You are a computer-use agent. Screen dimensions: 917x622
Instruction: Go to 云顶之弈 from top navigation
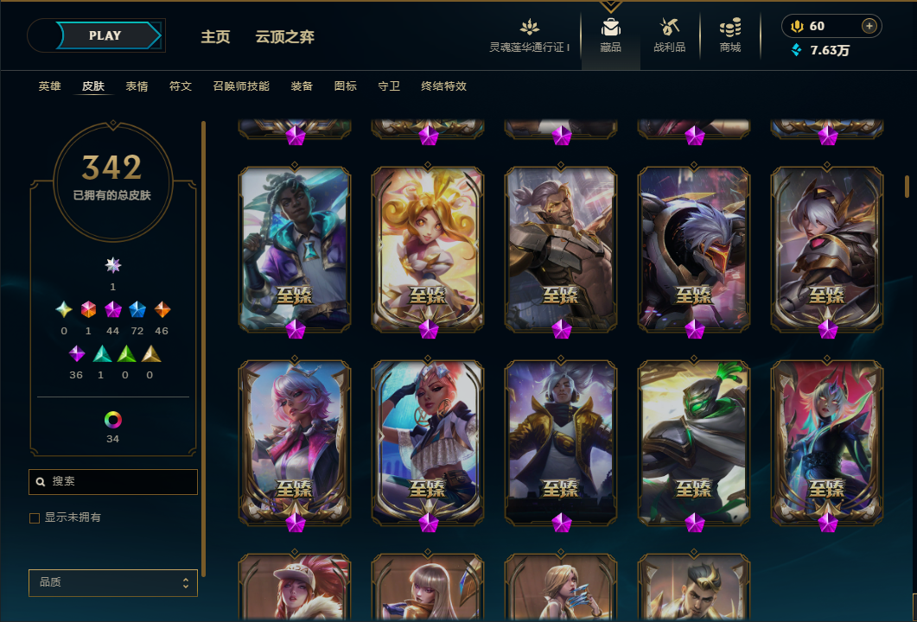[x=285, y=37]
